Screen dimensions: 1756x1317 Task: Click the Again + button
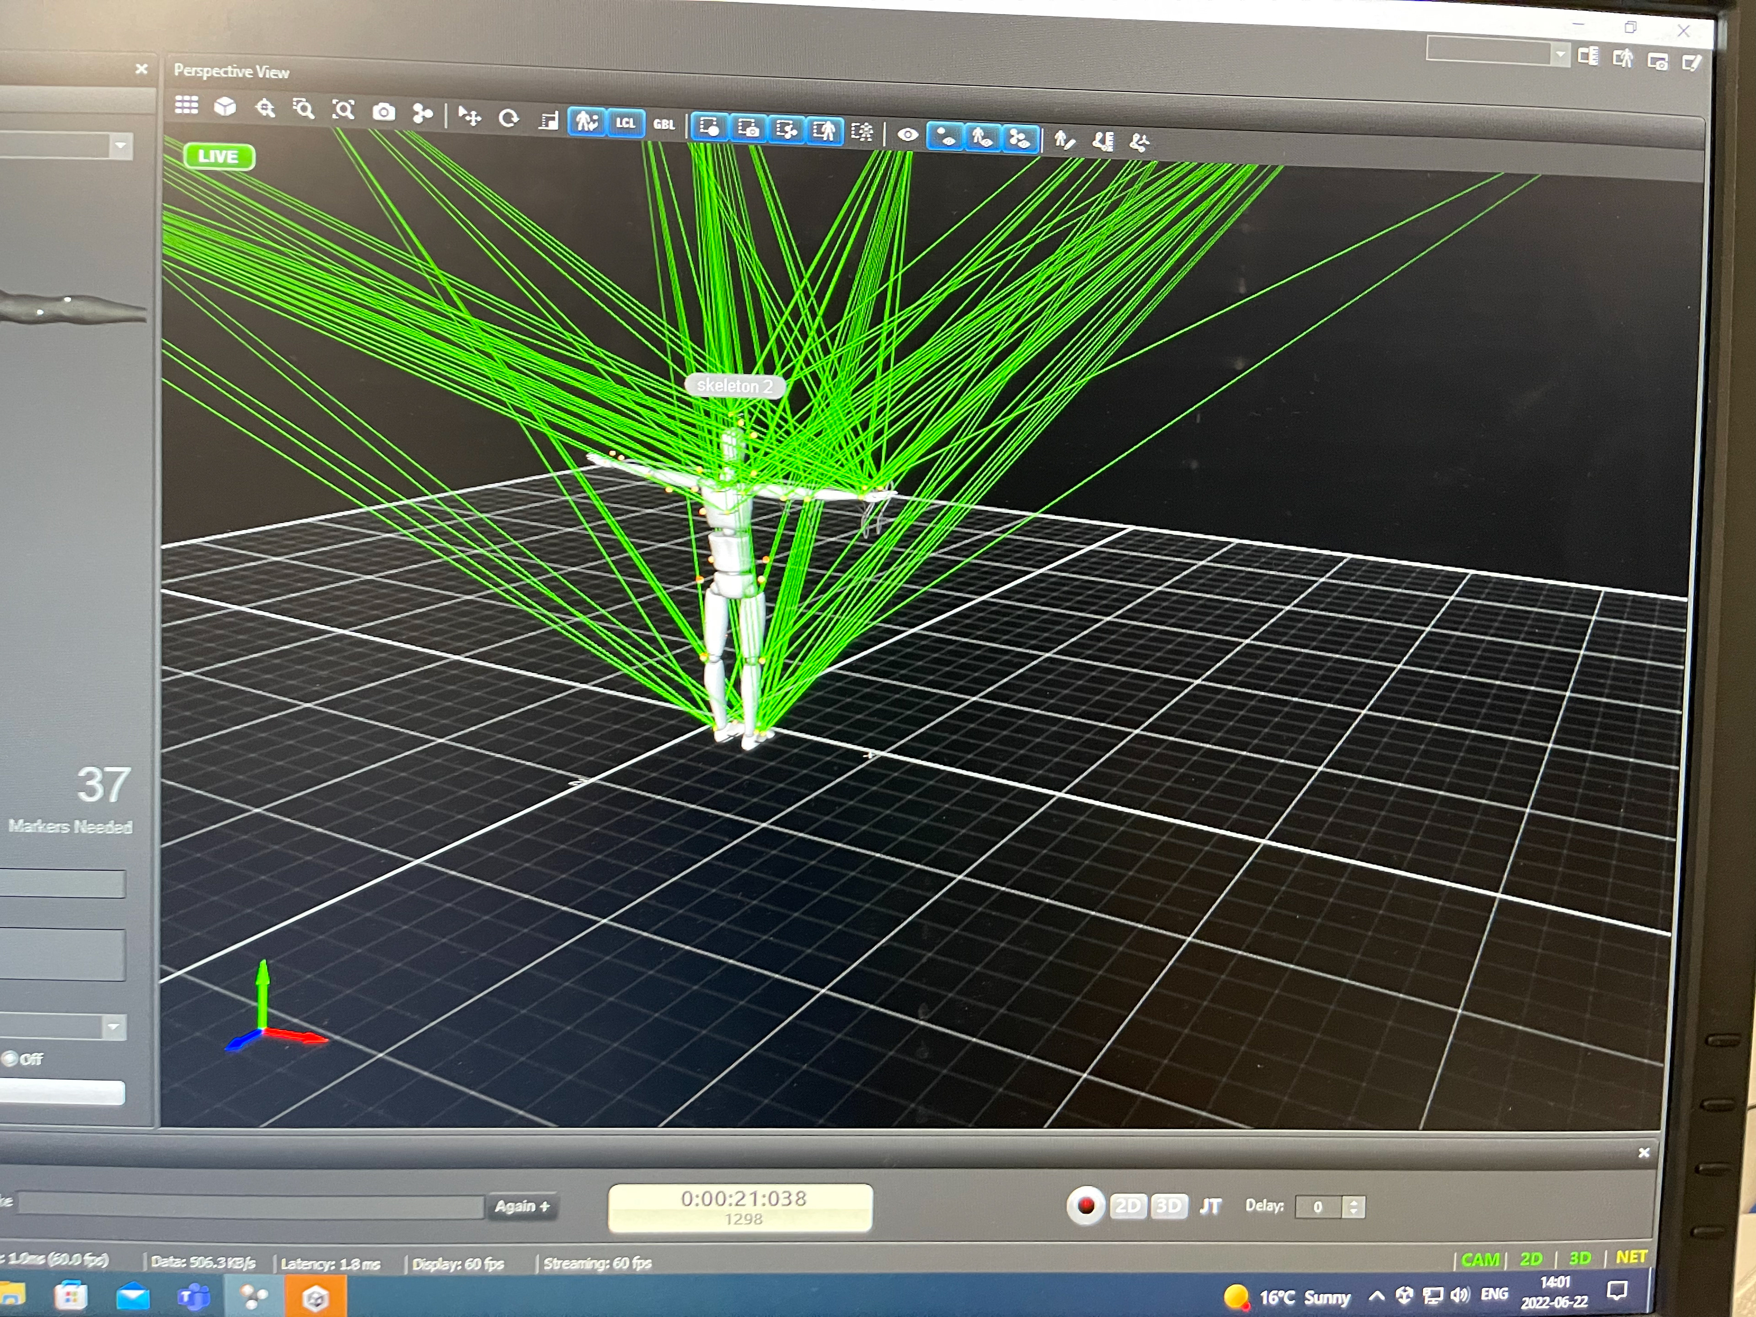click(x=522, y=1206)
